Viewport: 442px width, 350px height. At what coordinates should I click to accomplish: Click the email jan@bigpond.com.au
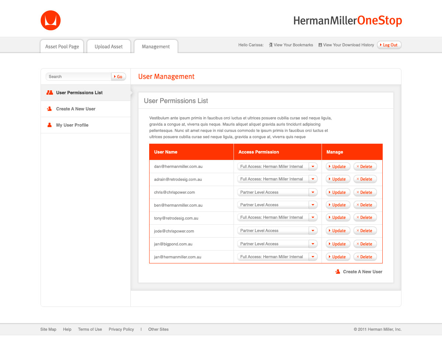tap(173, 244)
